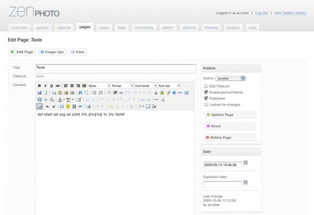Open the themes tab
The image size is (314, 215).
(x=211, y=28)
